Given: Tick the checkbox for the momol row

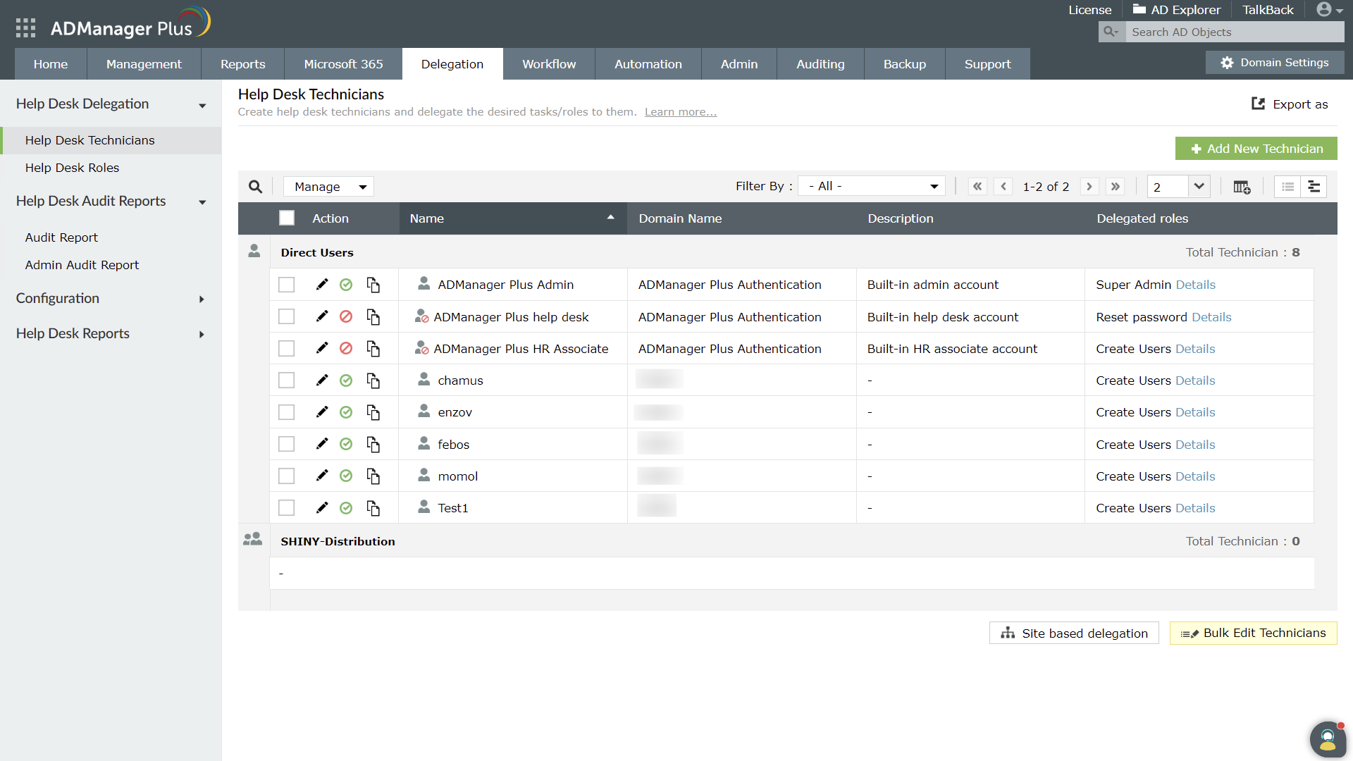Looking at the screenshot, I should point(286,476).
